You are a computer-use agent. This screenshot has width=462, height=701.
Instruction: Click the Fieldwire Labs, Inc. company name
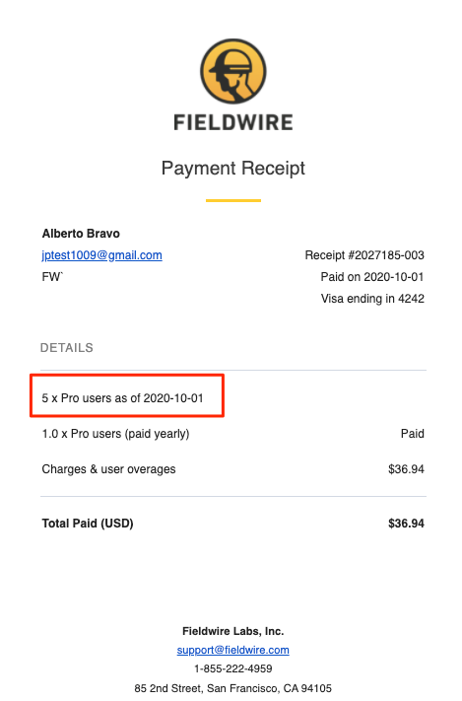[x=232, y=631]
